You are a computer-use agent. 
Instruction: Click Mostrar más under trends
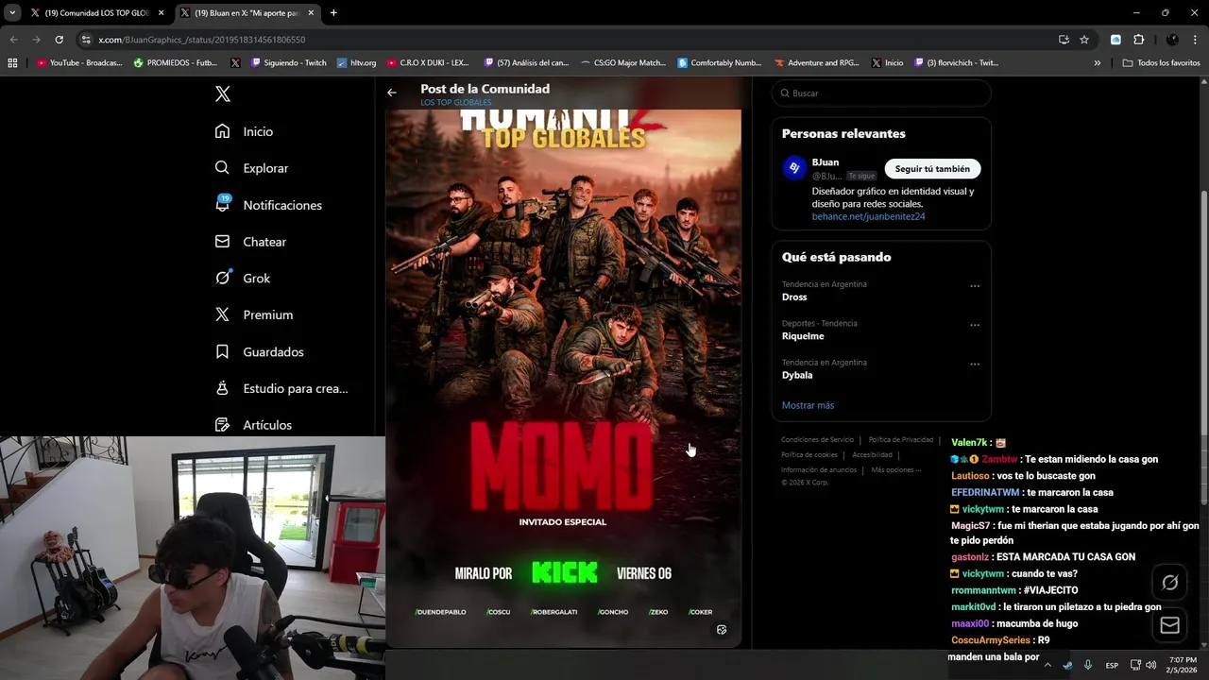click(x=808, y=405)
